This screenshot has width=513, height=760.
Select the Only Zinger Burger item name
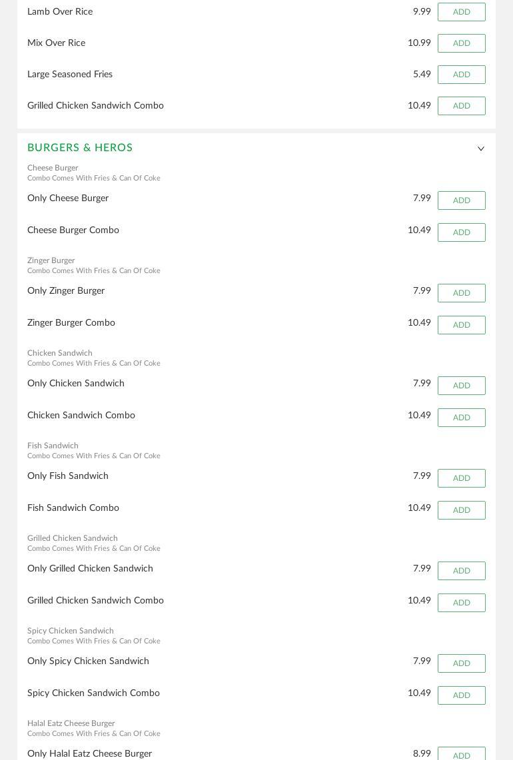(x=66, y=291)
